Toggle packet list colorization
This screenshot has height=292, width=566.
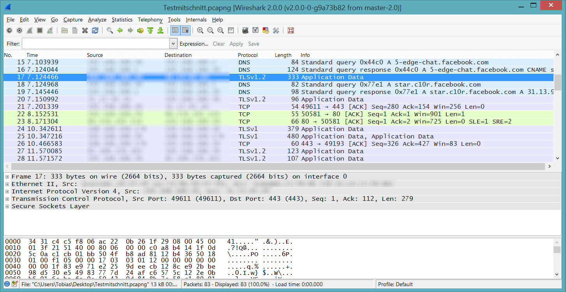(175, 30)
